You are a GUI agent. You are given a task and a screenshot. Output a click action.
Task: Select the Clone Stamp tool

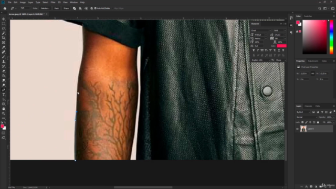4,61
